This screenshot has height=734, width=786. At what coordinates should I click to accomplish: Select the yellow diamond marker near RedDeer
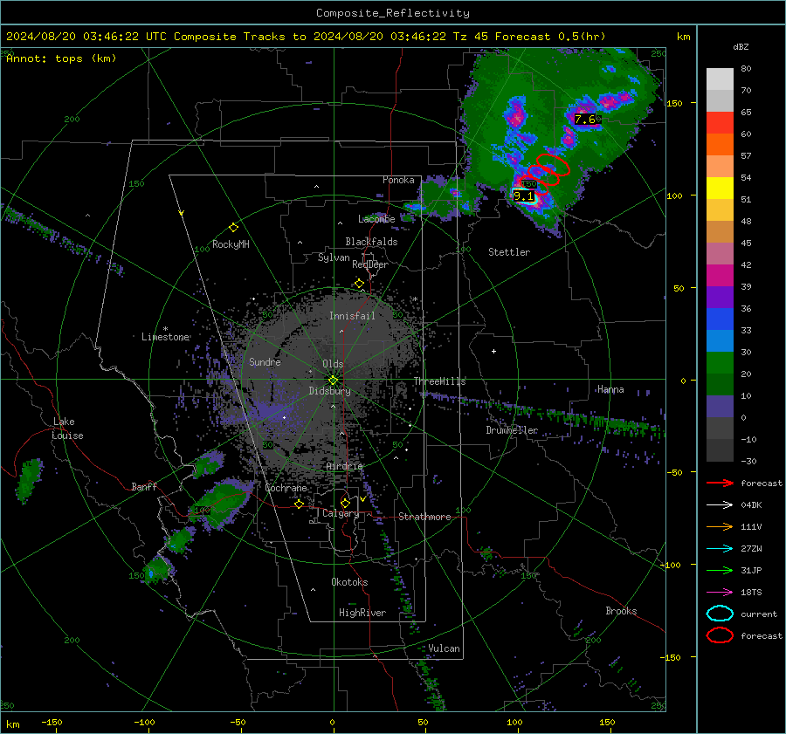tap(359, 284)
